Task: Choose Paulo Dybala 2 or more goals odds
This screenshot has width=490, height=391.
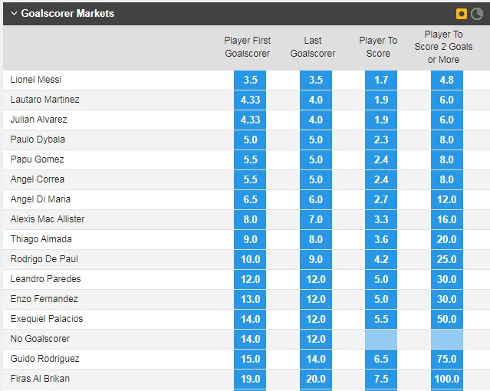Action: 446,140
